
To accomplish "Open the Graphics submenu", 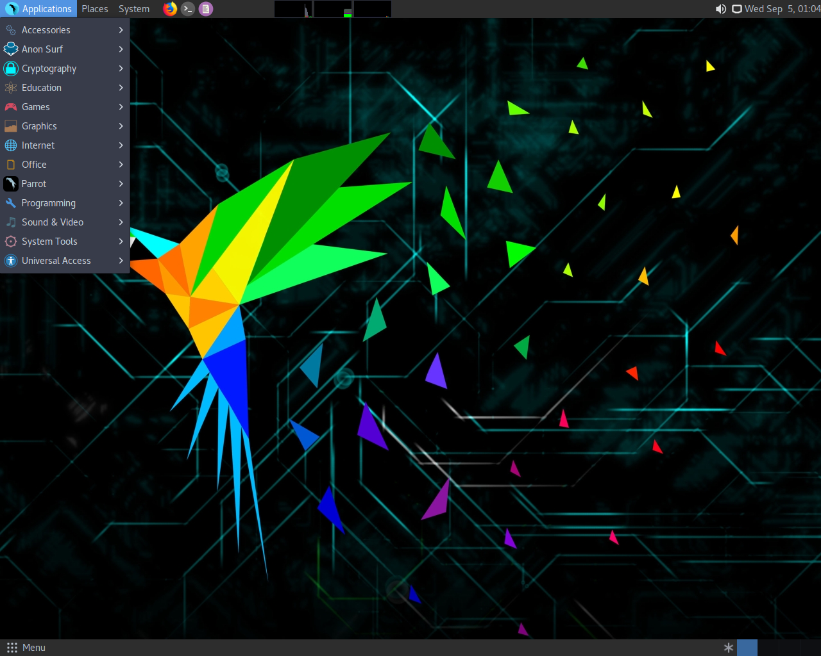I will (x=65, y=126).
